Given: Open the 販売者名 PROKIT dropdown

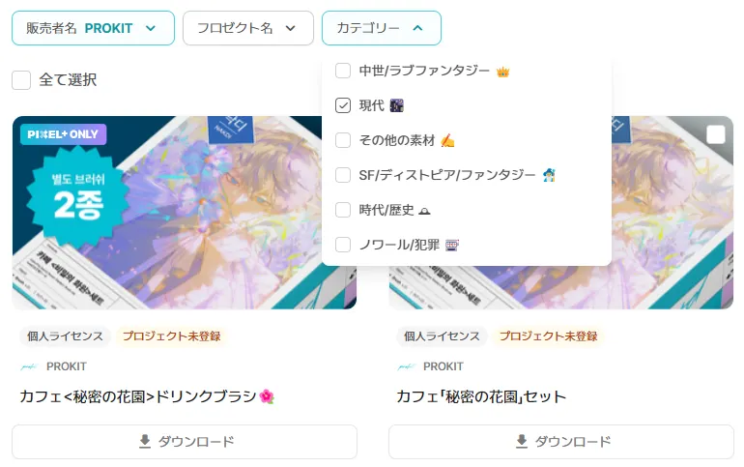Looking at the screenshot, I should click(x=93, y=28).
